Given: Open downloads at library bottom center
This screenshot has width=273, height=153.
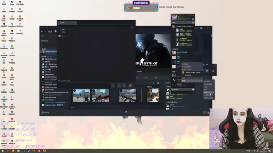Looking at the screenshot, I should click(126, 112).
